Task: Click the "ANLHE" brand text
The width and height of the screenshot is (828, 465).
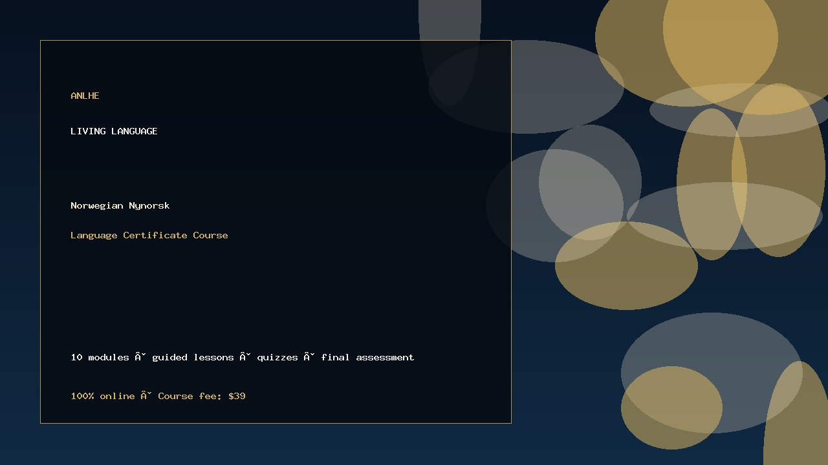Action: [85, 96]
